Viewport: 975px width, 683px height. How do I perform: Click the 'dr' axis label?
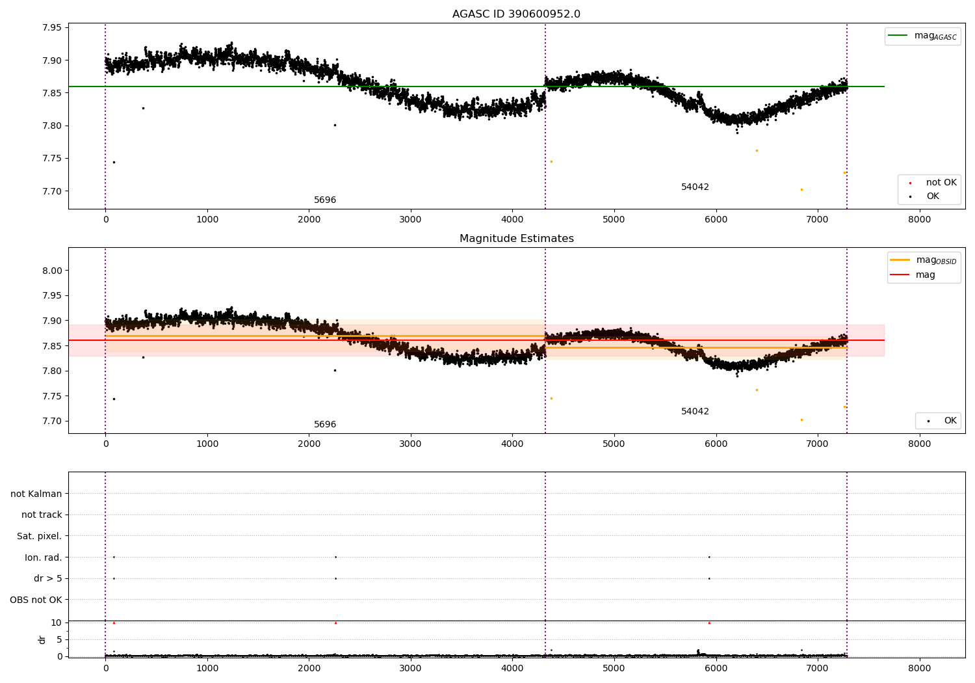click(x=42, y=639)
